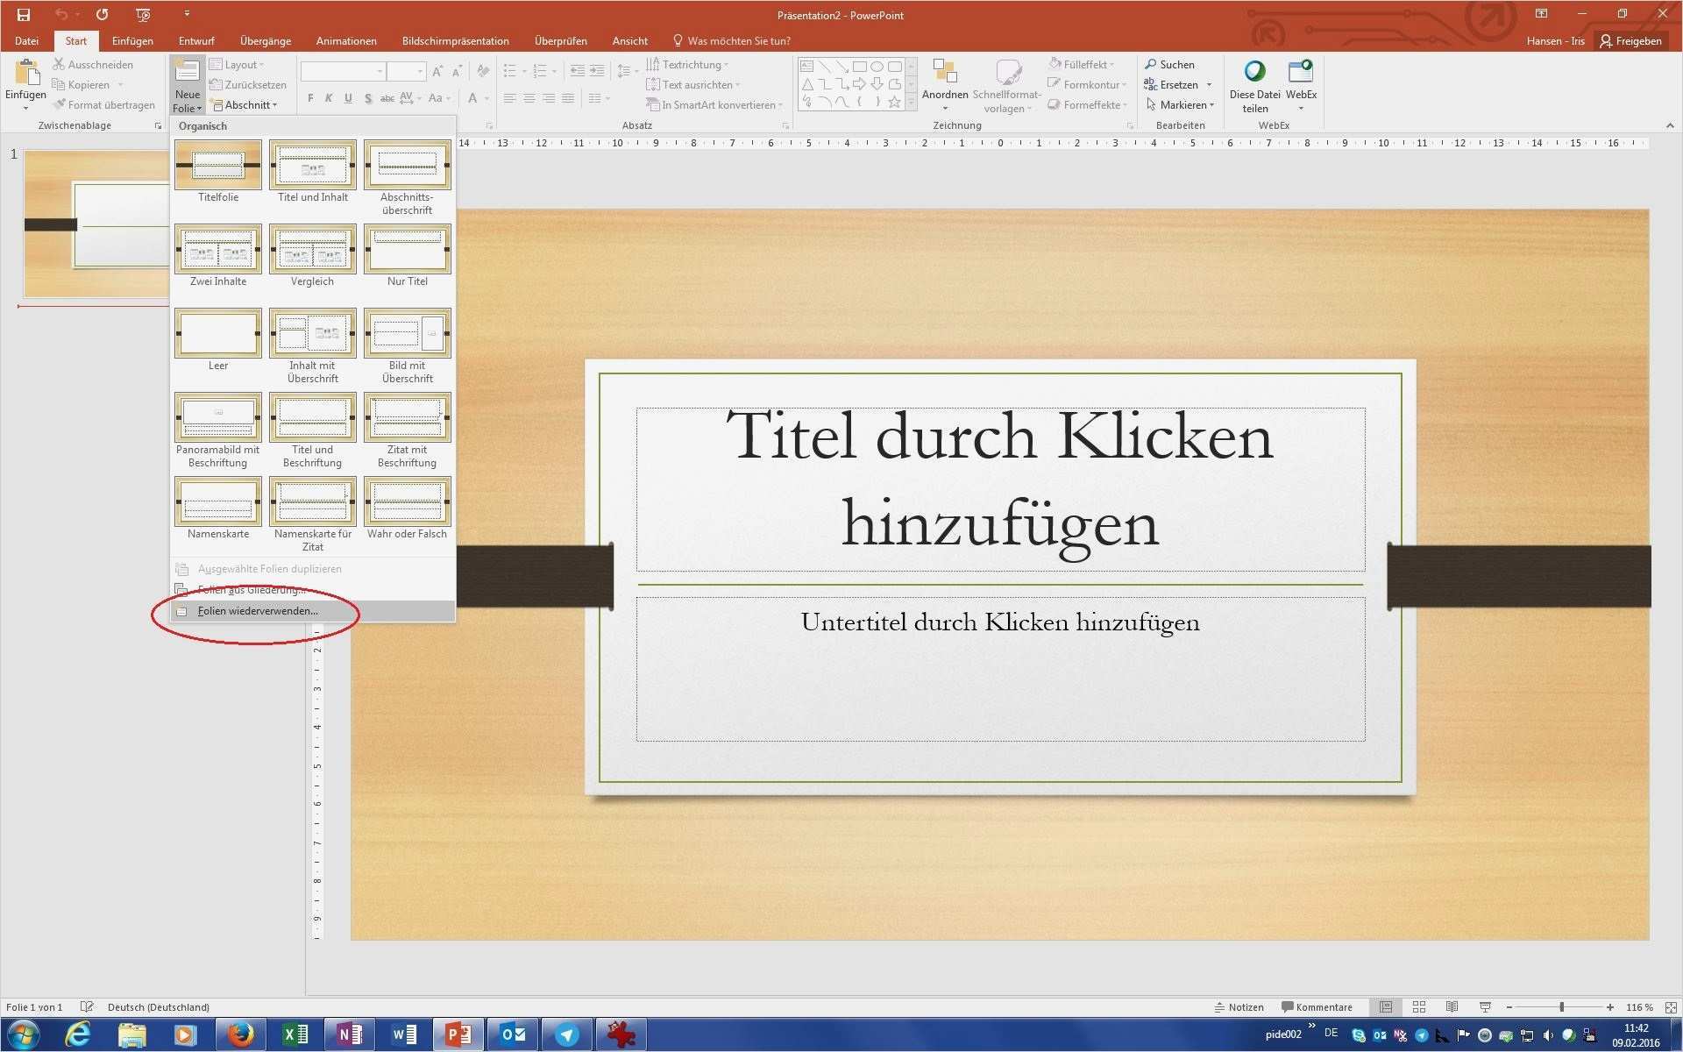Open "Folien wiederverwenden..." from the layout menu
This screenshot has width=1683, height=1052.
tap(258, 610)
